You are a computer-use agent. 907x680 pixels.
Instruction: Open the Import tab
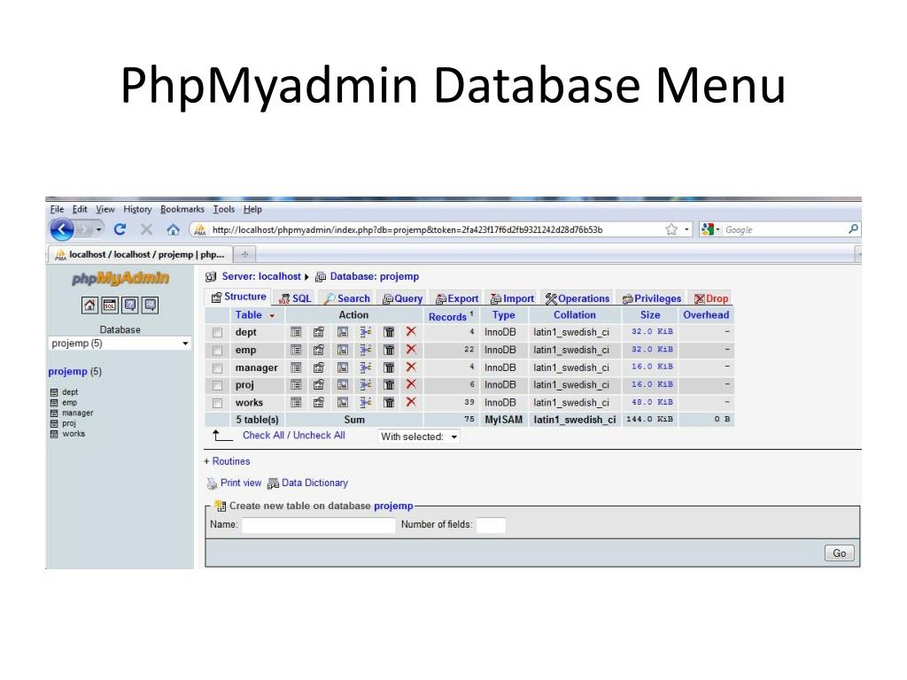pyautogui.click(x=512, y=298)
